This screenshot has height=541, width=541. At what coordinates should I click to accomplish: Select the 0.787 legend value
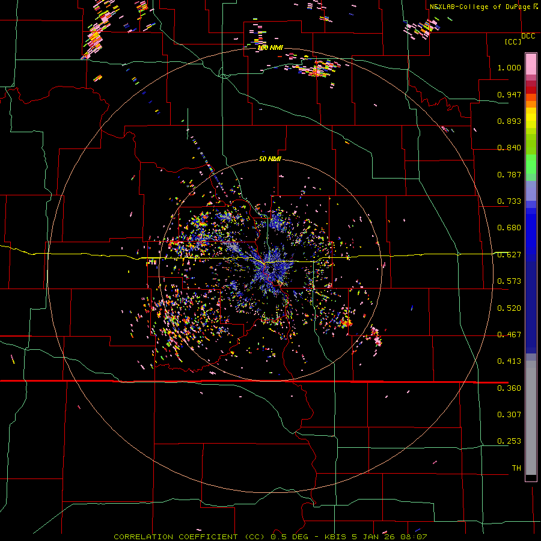(x=509, y=174)
